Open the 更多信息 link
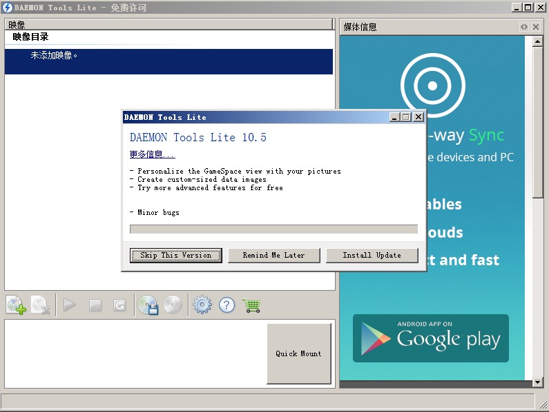 (152, 154)
